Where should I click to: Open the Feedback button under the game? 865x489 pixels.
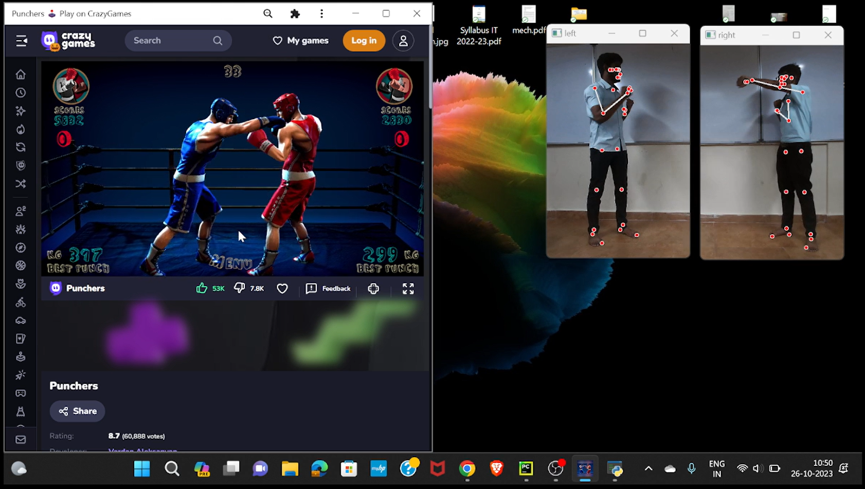(x=328, y=289)
